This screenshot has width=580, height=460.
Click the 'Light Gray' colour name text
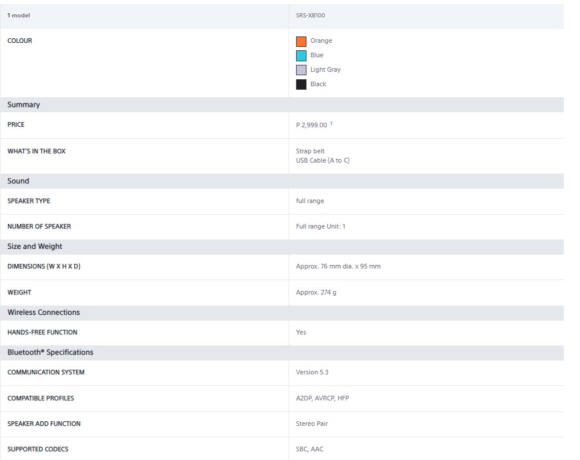pyautogui.click(x=326, y=69)
